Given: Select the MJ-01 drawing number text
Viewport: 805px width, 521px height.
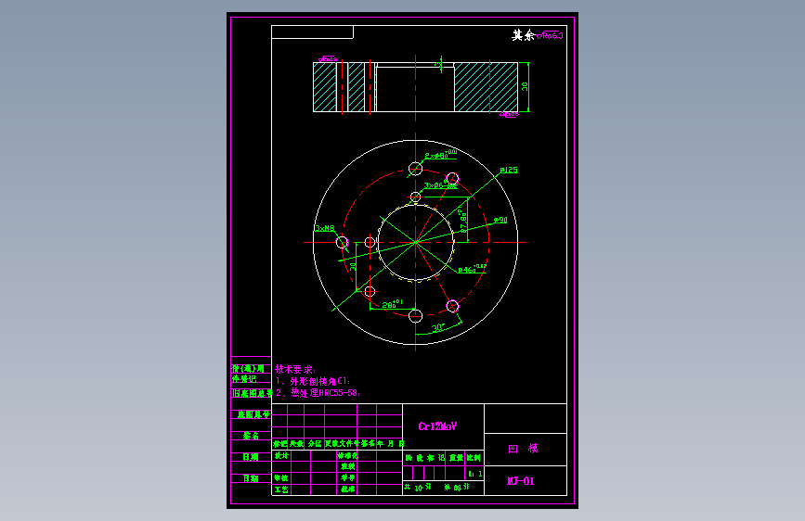Looking at the screenshot, I should coord(521,481).
